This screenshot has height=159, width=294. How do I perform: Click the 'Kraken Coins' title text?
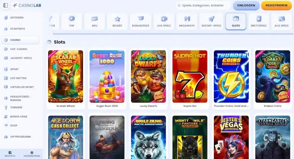[273, 106]
